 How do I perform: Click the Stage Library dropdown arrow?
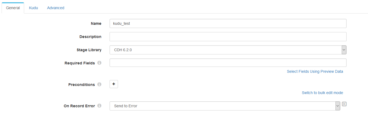[x=344, y=50]
